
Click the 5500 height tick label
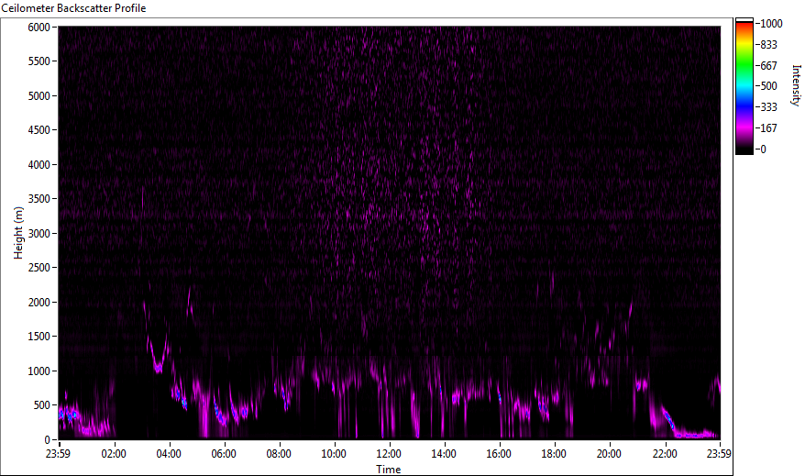point(39,61)
